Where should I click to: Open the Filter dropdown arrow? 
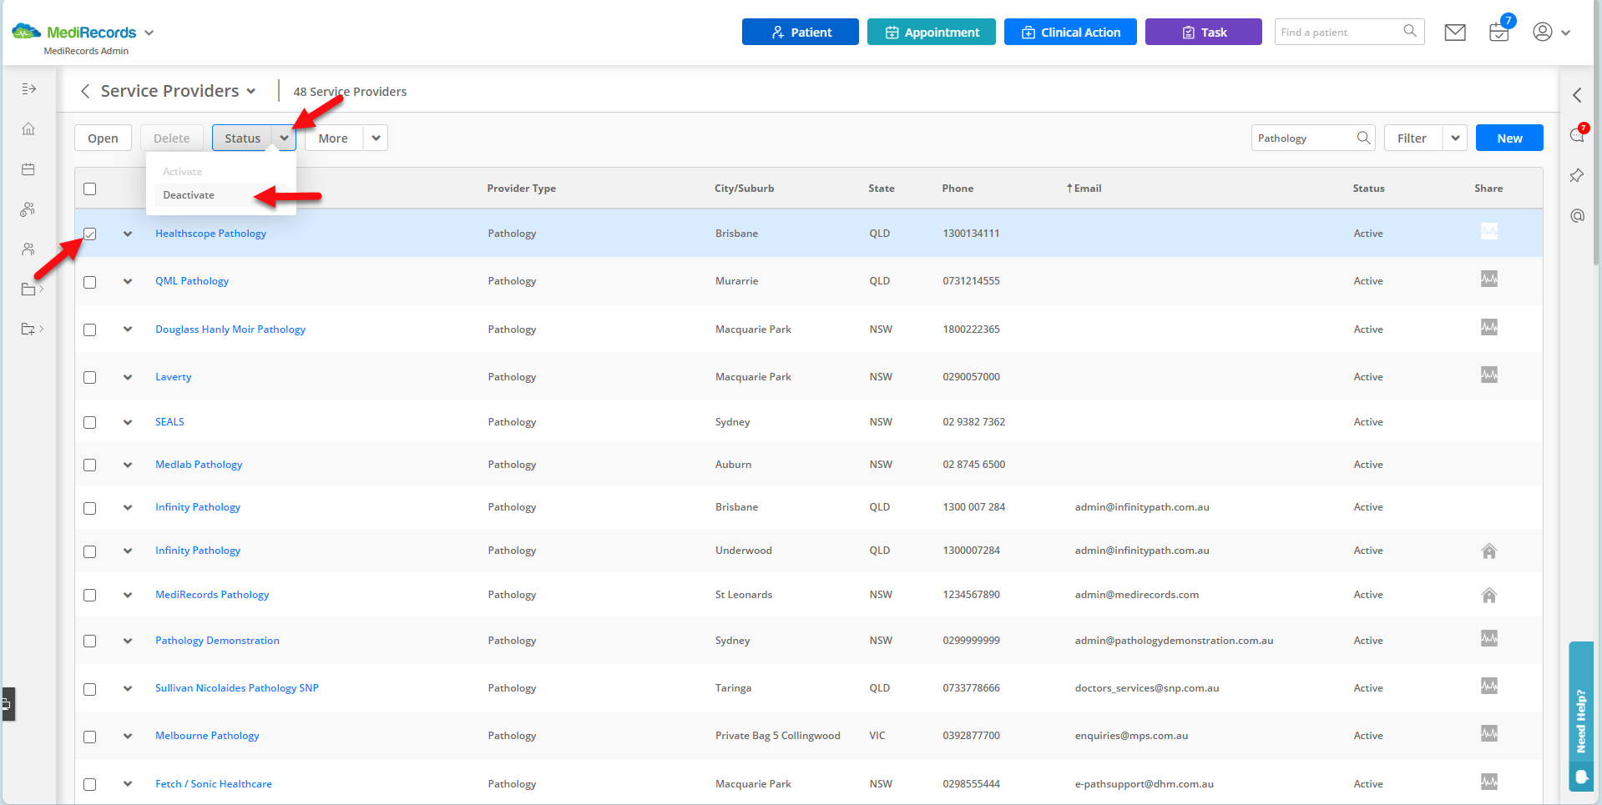(x=1455, y=138)
